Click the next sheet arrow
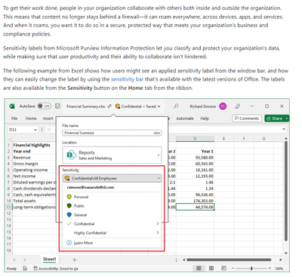The width and height of the screenshot is (302, 277). coord(24,260)
